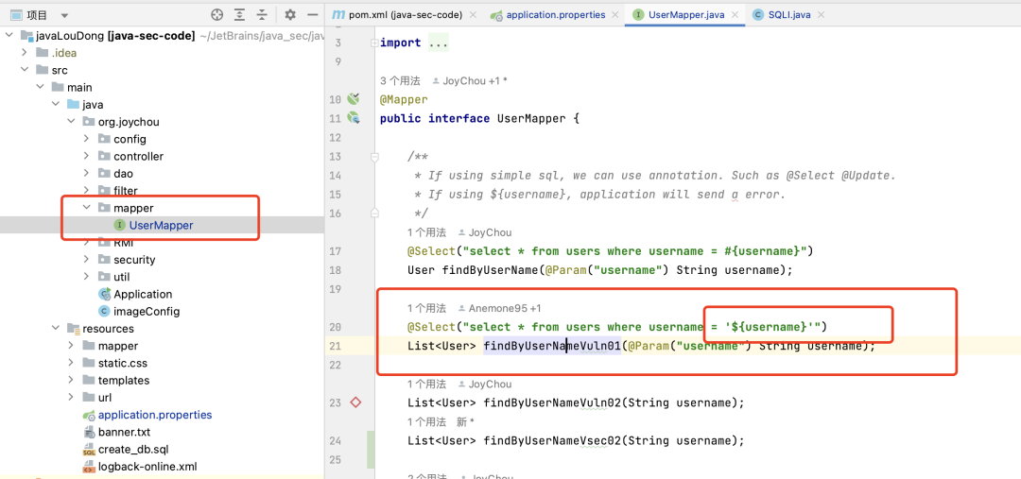Viewport: 1021px width, 479px height.
Task: Select banner.txt in the resources folder
Action: click(124, 432)
